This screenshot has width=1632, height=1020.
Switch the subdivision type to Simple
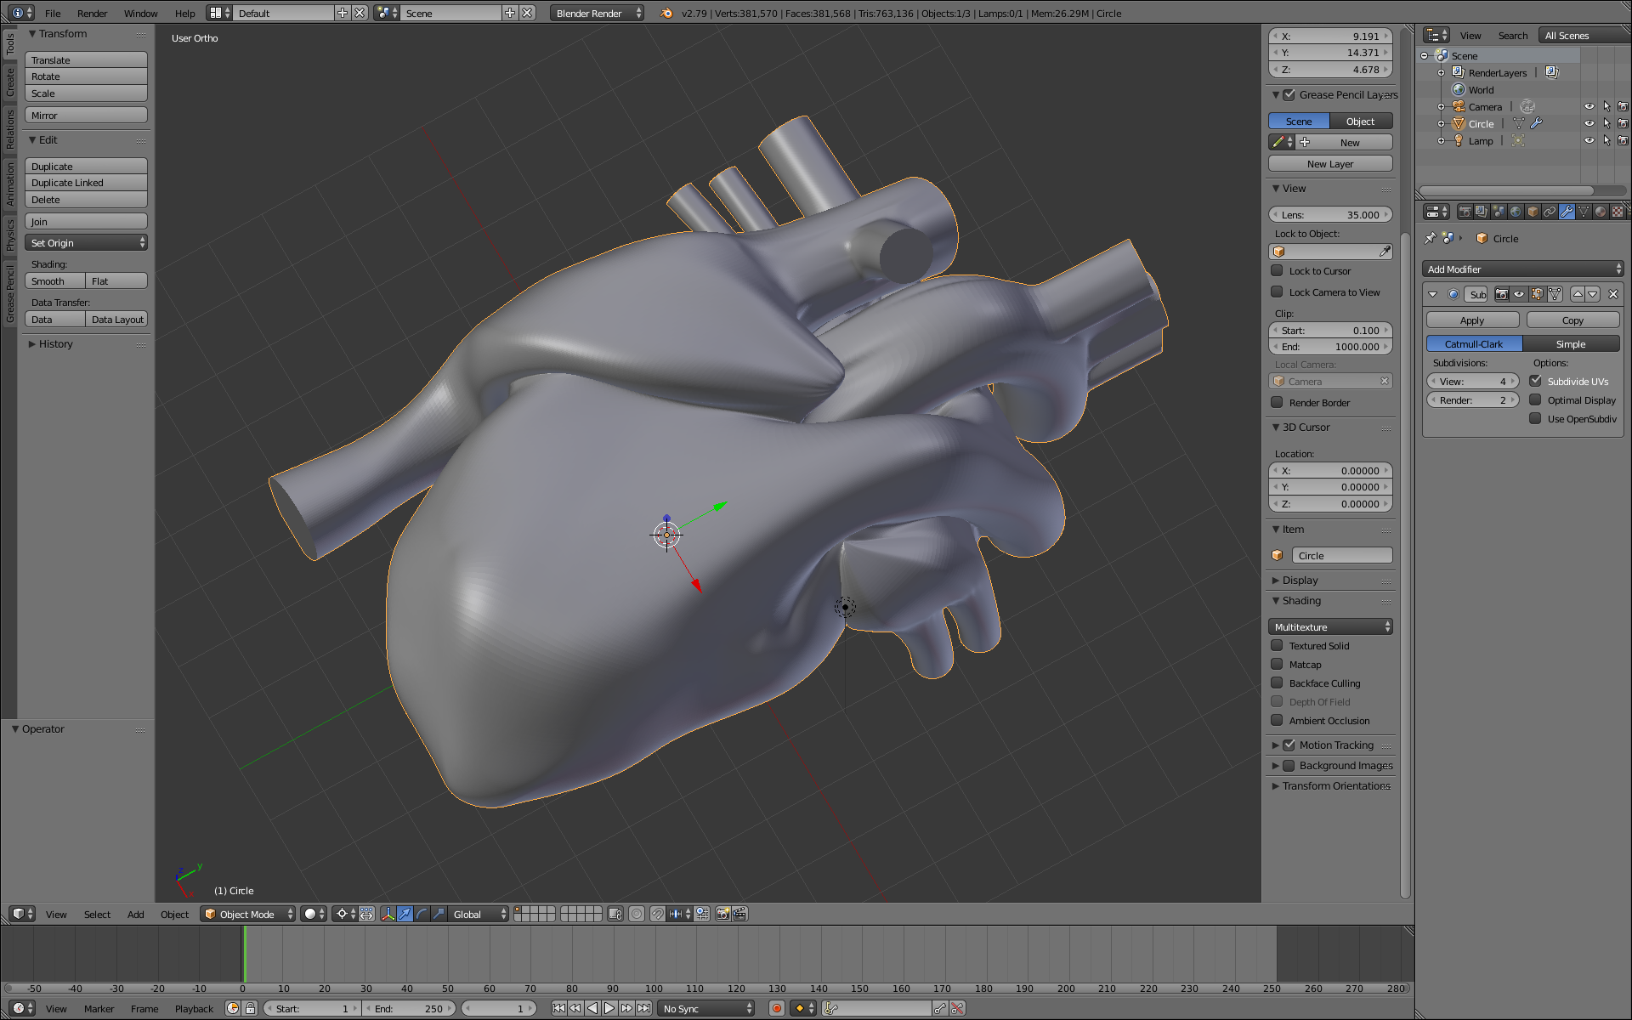[x=1571, y=343]
